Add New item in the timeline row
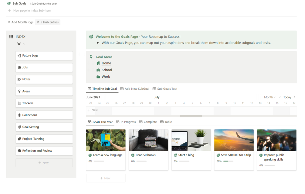 coord(93,110)
